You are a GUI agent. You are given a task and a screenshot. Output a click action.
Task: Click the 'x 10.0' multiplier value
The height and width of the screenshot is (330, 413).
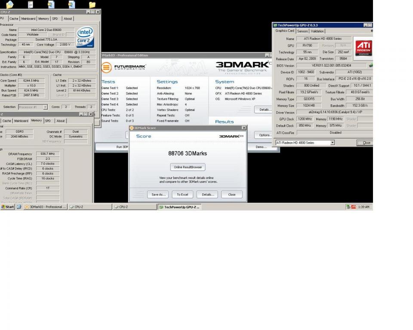point(31,86)
